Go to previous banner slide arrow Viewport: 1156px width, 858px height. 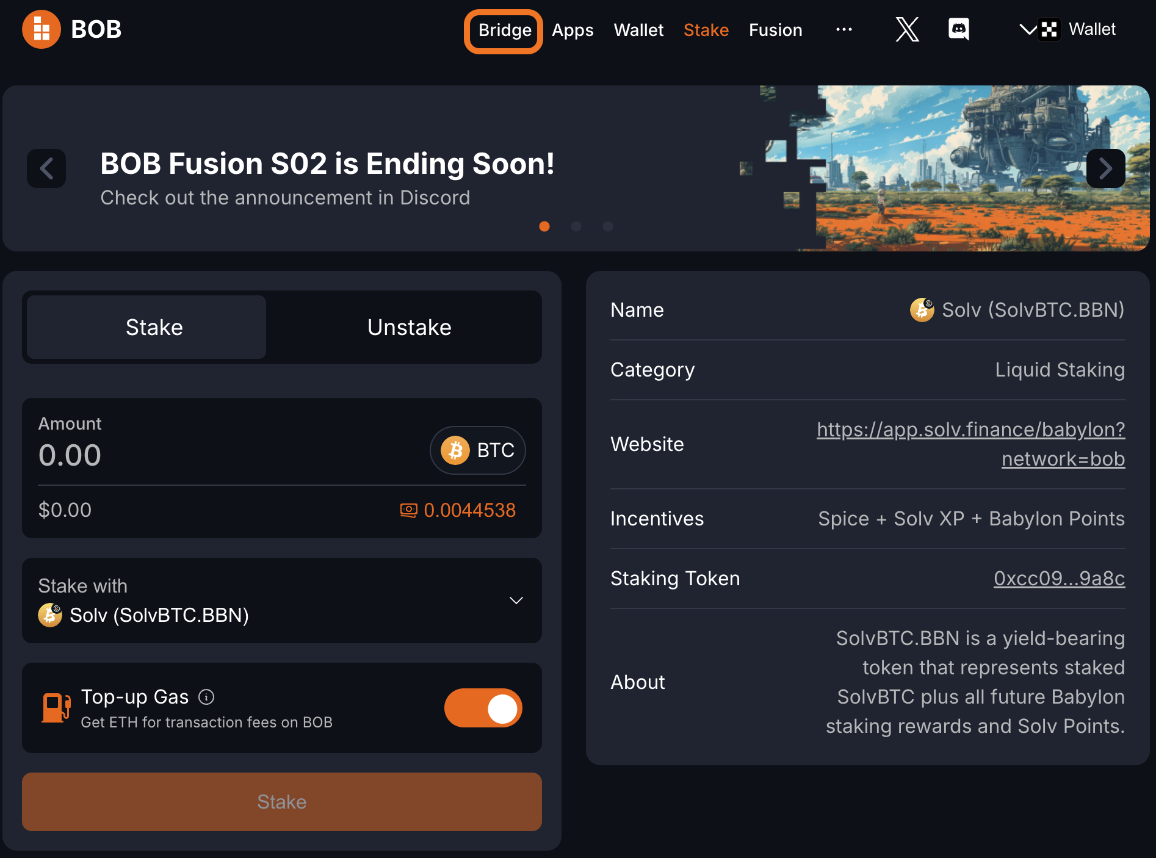click(x=46, y=168)
